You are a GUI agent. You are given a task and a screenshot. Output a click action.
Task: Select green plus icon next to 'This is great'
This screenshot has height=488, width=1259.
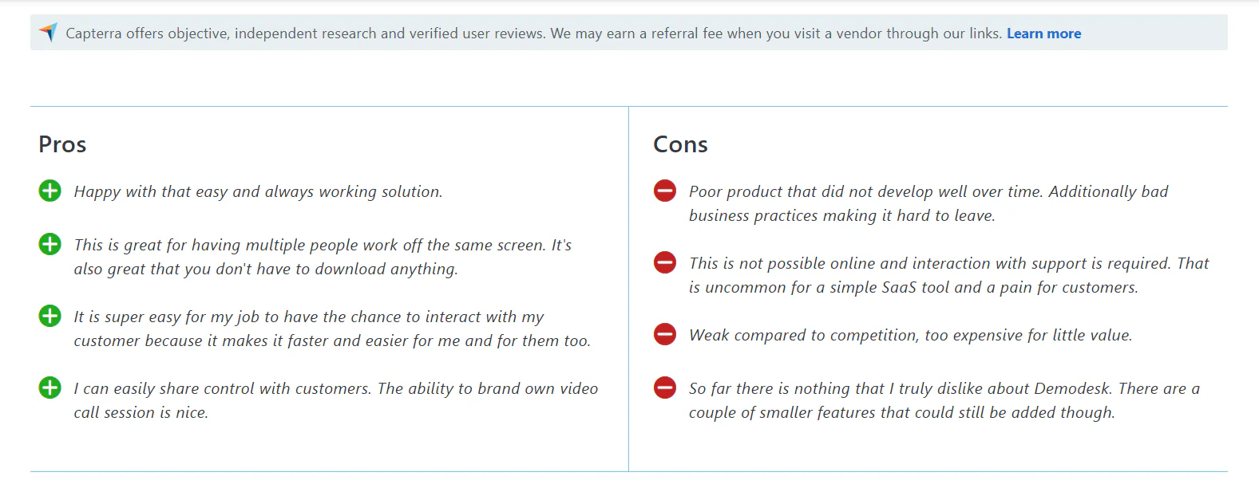[49, 244]
